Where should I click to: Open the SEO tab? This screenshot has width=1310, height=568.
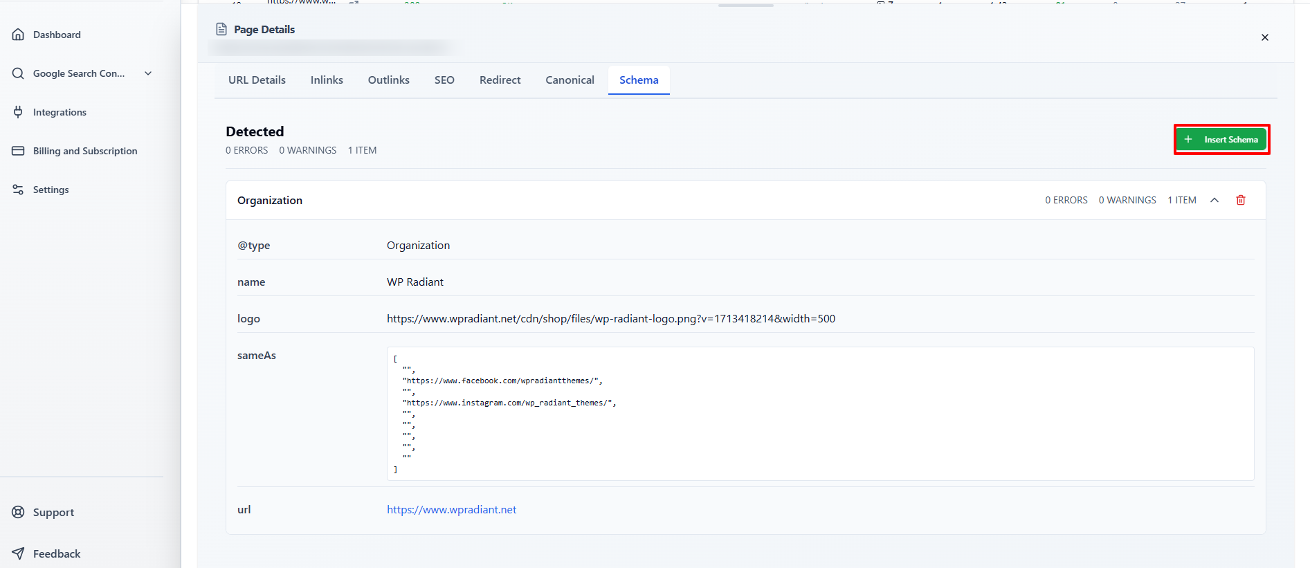coord(444,80)
